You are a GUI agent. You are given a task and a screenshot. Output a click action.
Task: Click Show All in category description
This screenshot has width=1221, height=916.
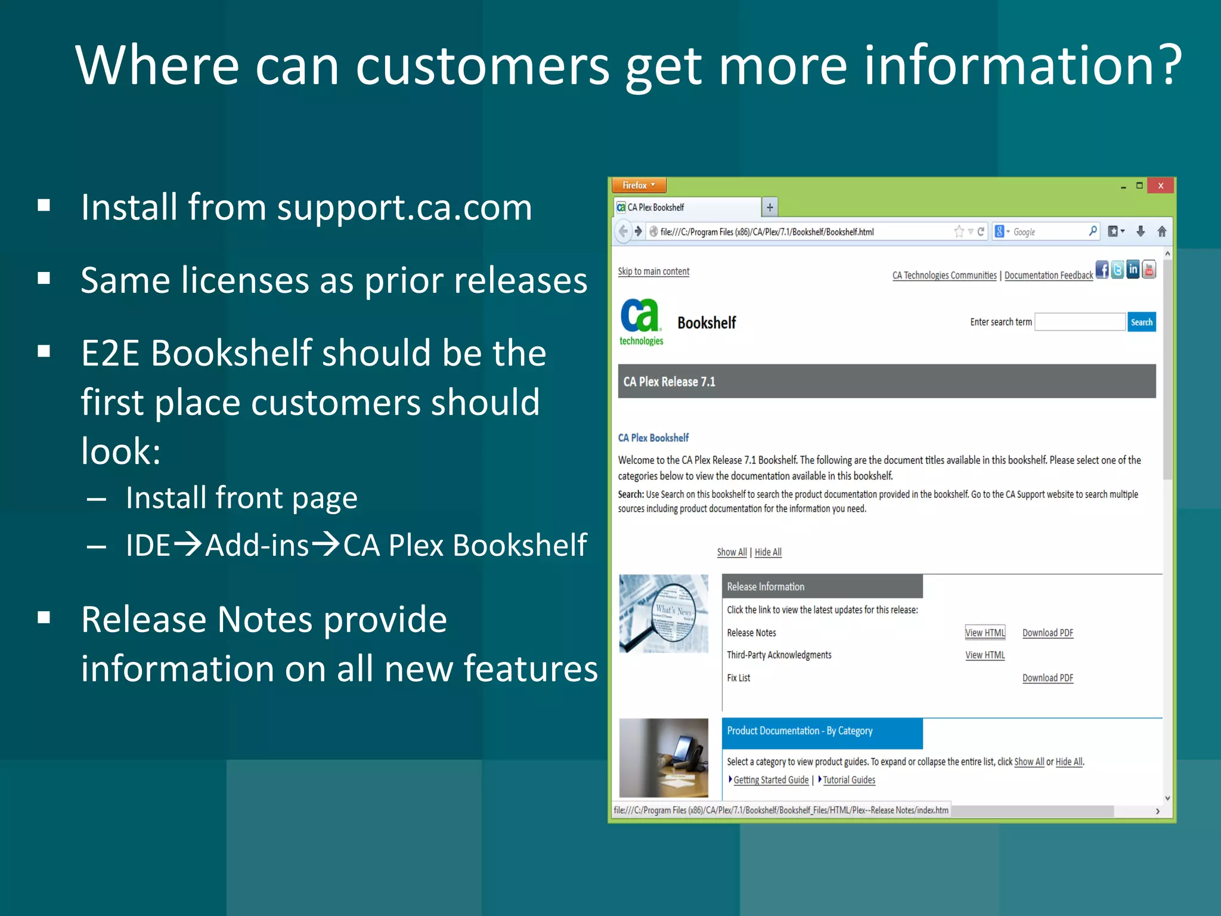tap(1029, 762)
